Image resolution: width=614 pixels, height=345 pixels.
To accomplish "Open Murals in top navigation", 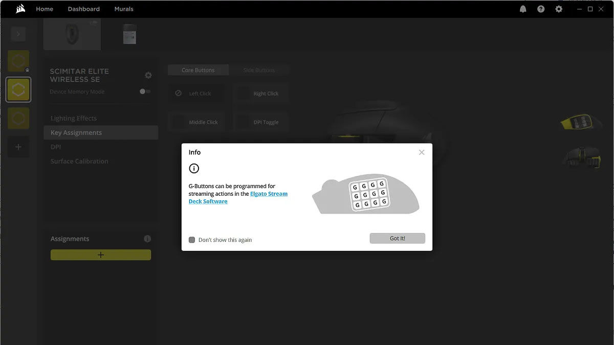I will click(124, 9).
